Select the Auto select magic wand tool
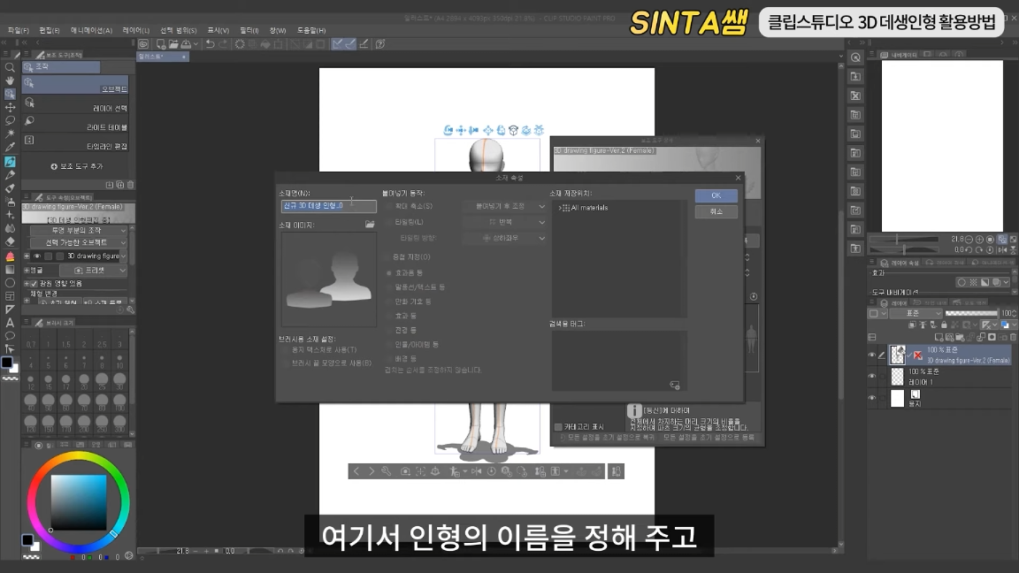1019x573 pixels. click(x=10, y=134)
